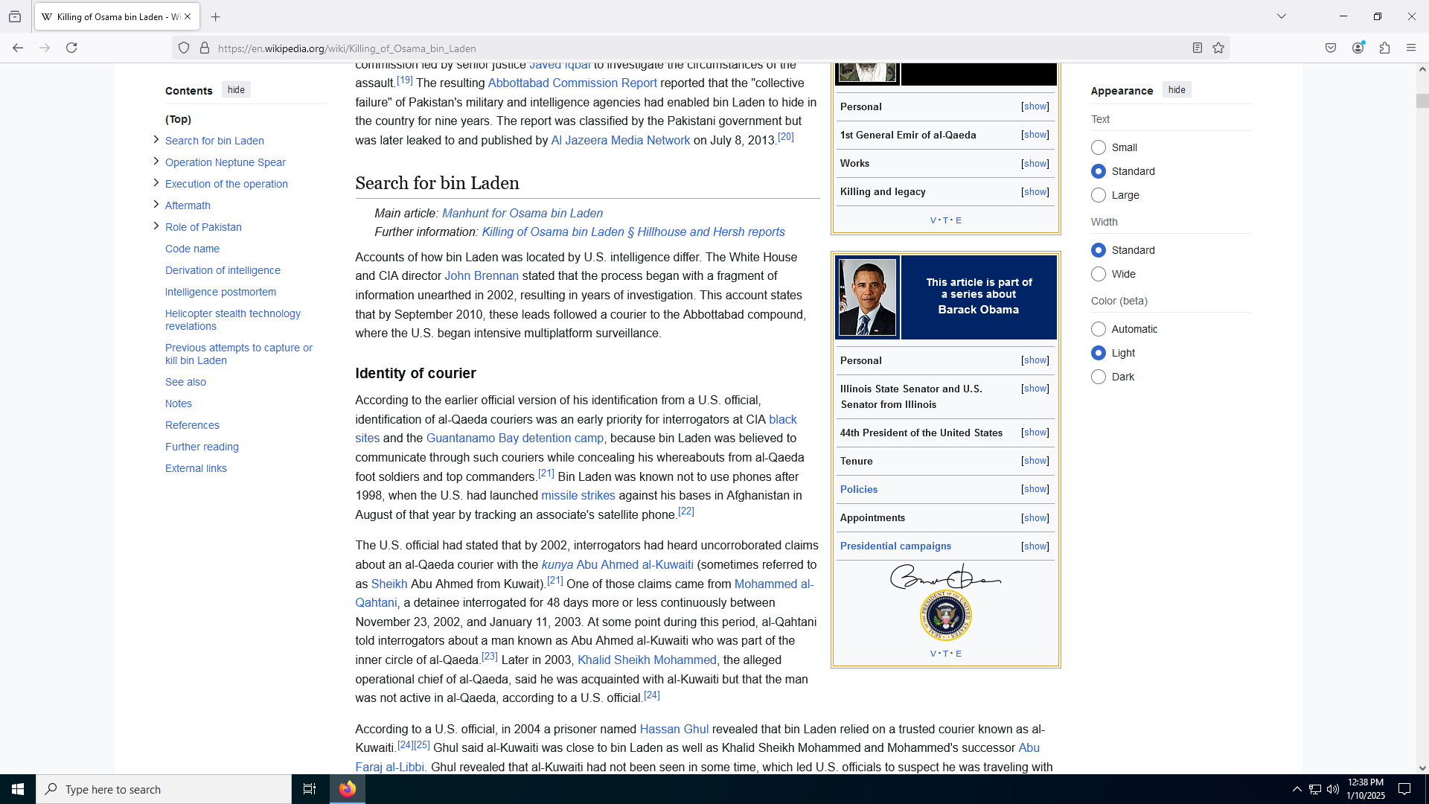1429x804 pixels.
Task: Open the Firefox account icon
Action: pyautogui.click(x=1358, y=48)
